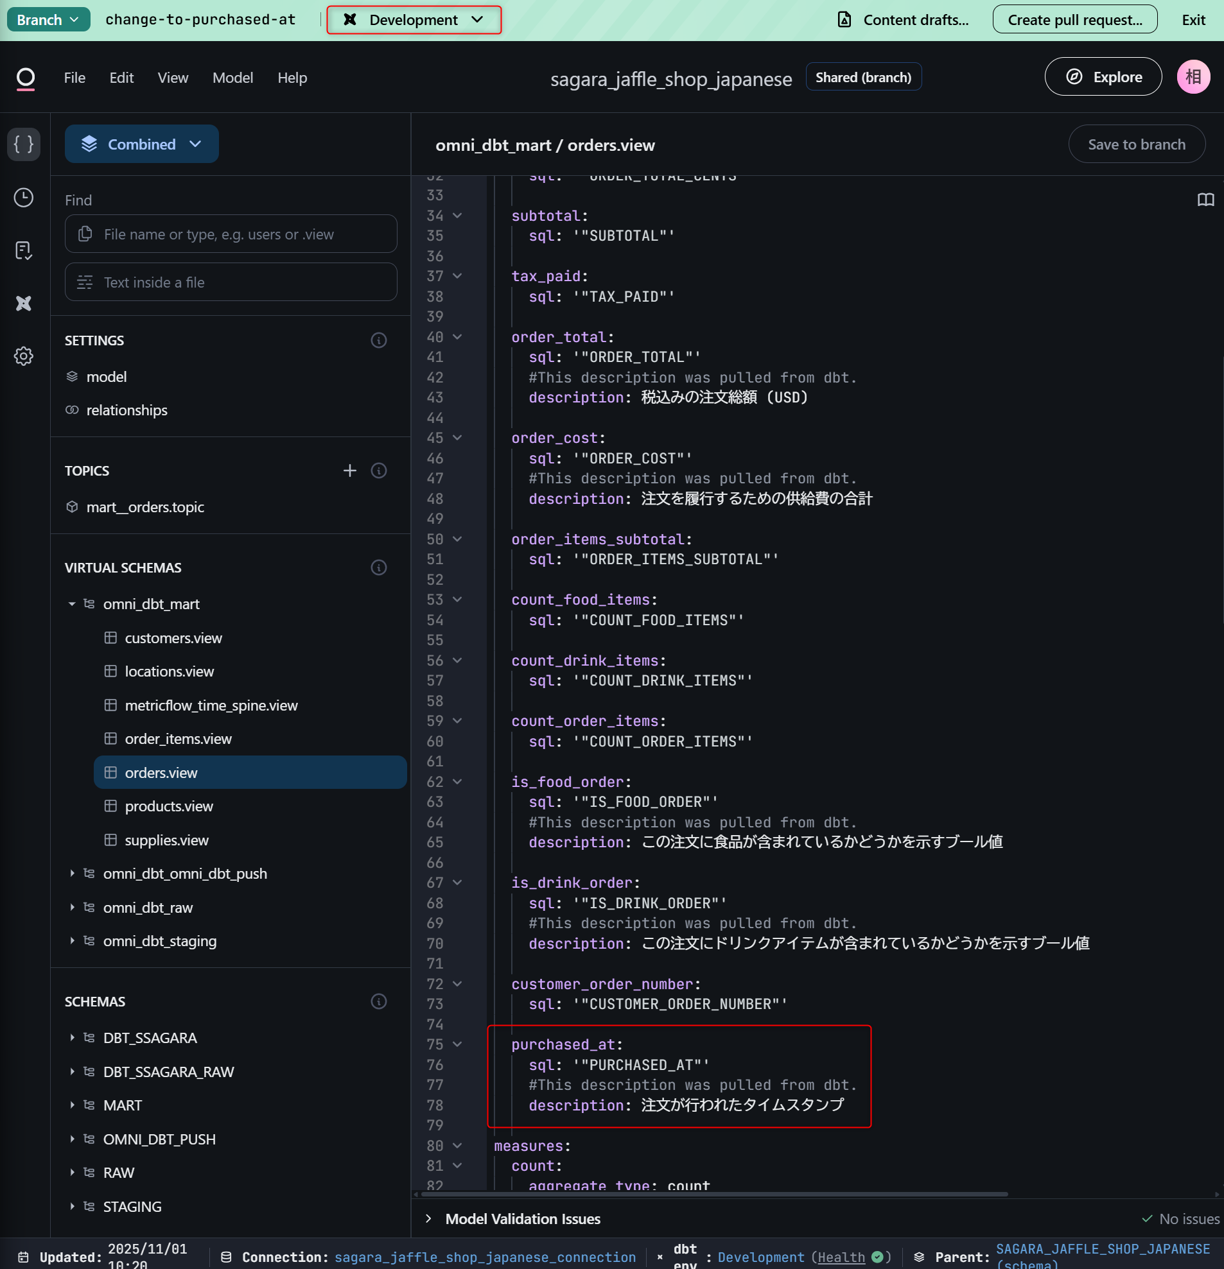1224x1269 pixels.
Task: Click the info icon next to Virtual Schemas
Action: [x=379, y=568]
